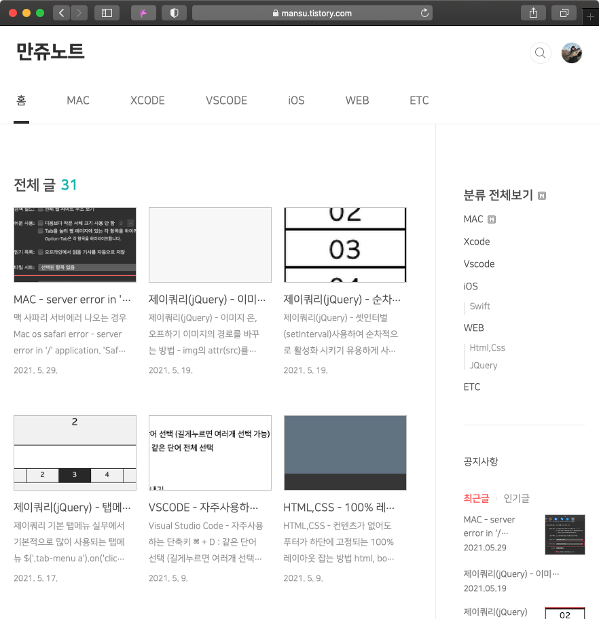599x619 pixels.
Task: Open post titled VSCODE - 자주사용하
Action: (204, 508)
